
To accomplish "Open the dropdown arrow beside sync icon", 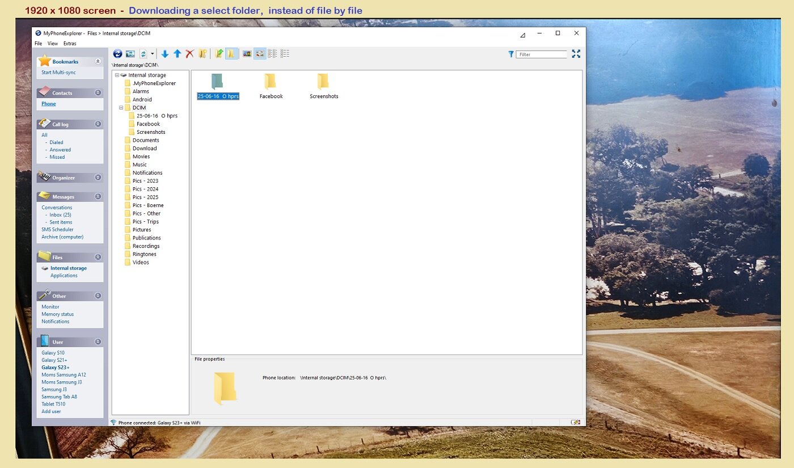I will [x=152, y=54].
